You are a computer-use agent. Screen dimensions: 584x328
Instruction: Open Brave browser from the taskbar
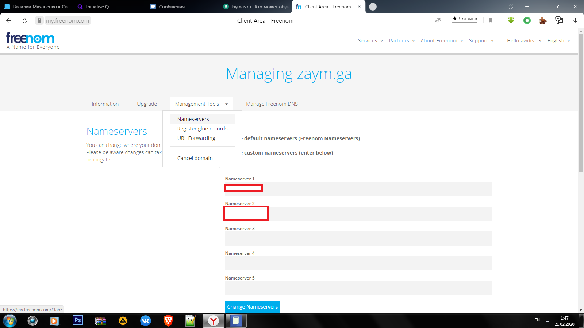click(168, 320)
